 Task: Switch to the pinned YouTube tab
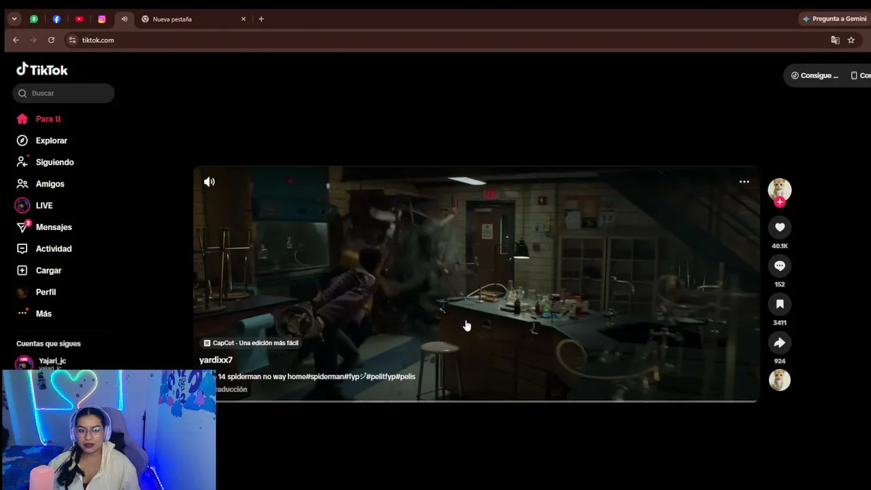[79, 19]
